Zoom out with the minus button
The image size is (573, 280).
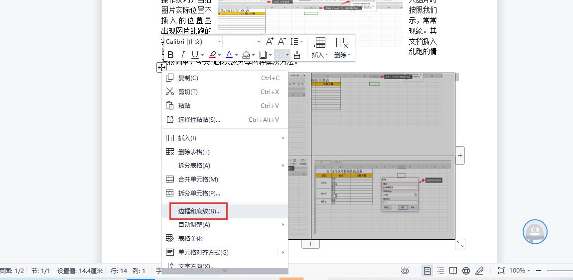(538, 271)
